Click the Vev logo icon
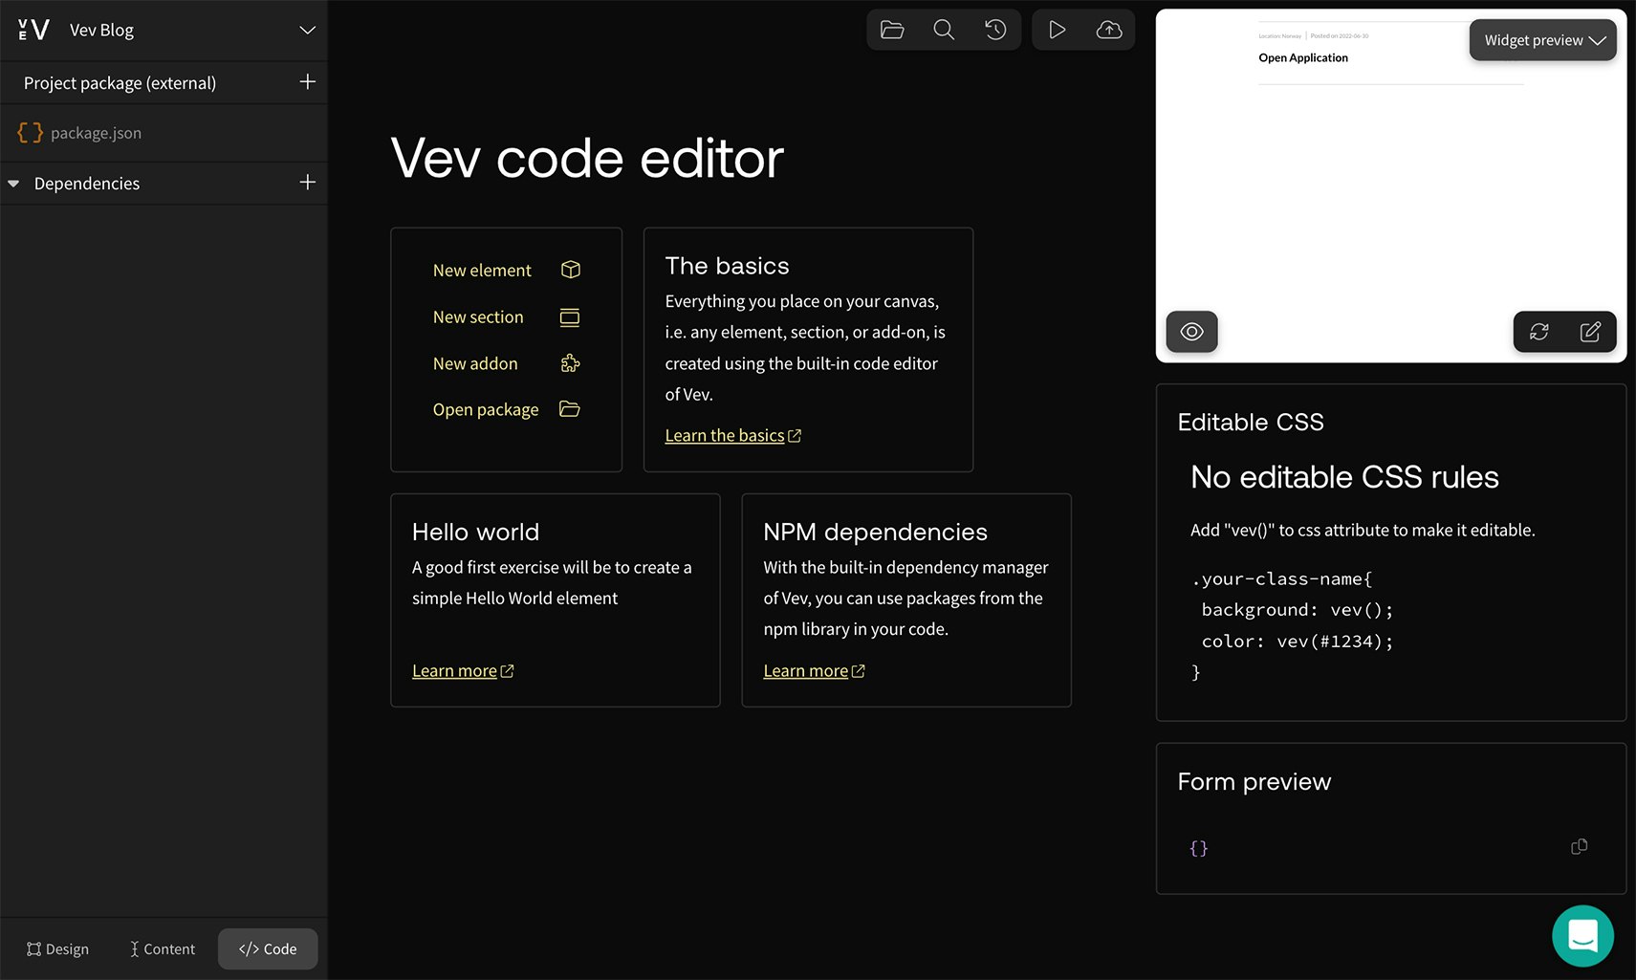Image resolution: width=1636 pixels, height=980 pixels. pos(33,30)
